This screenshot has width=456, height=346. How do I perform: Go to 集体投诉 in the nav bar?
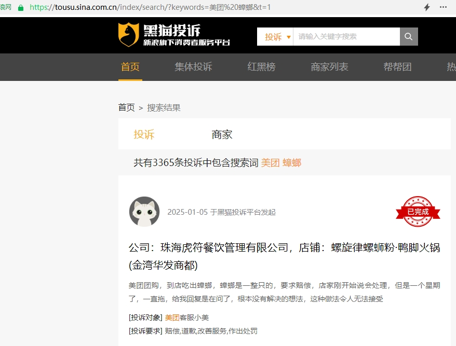pyautogui.click(x=193, y=67)
